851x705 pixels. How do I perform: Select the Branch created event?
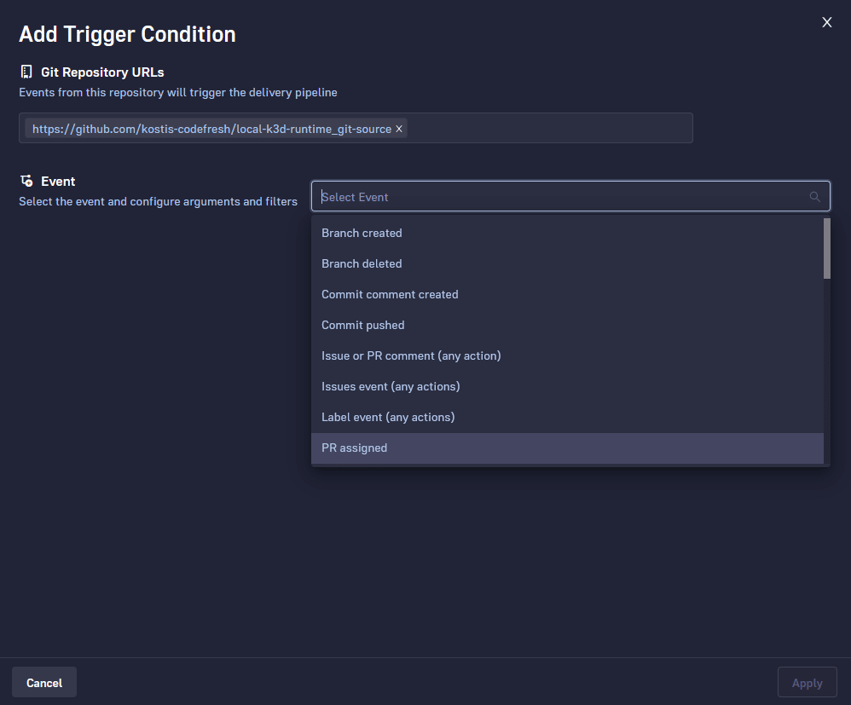362,233
